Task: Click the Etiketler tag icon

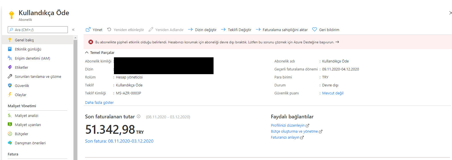Action: click(x=10, y=67)
